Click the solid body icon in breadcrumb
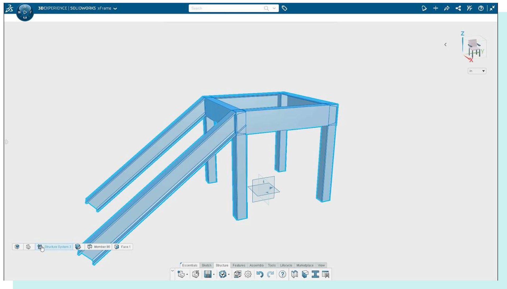The width and height of the screenshot is (507, 289). click(x=78, y=247)
